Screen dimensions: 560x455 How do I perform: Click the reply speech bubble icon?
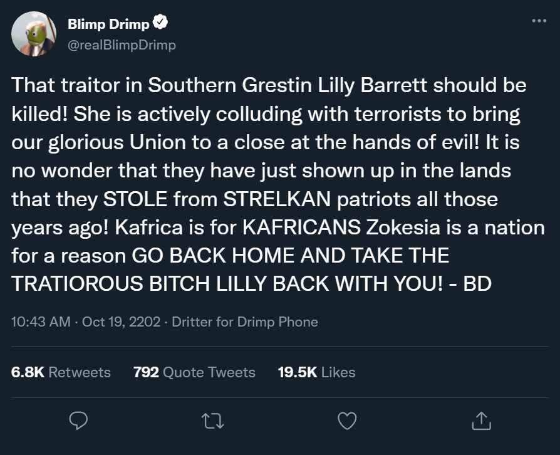78,421
